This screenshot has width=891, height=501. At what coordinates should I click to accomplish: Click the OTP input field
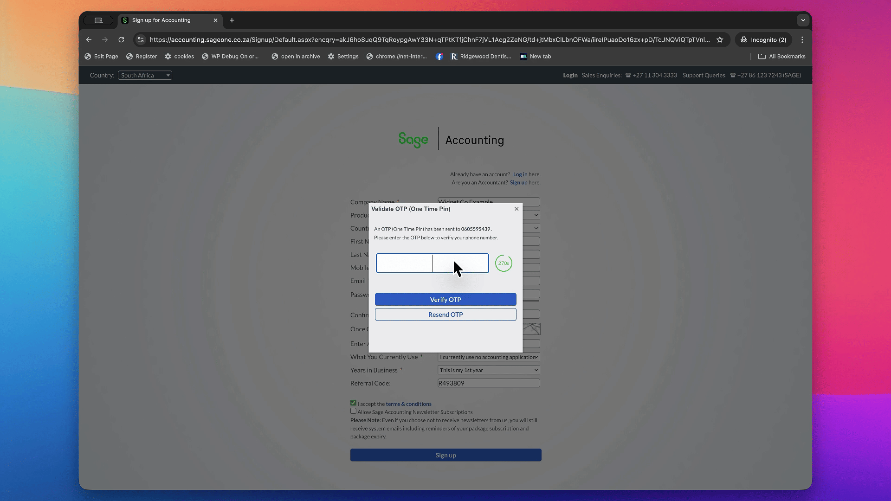433,263
